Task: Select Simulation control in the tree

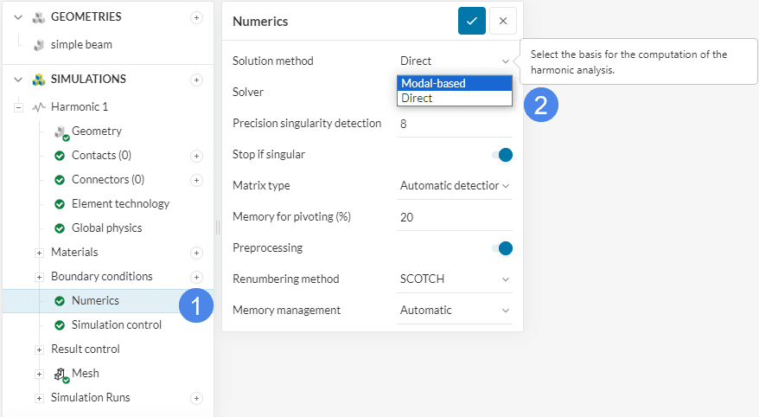Action: (x=116, y=325)
